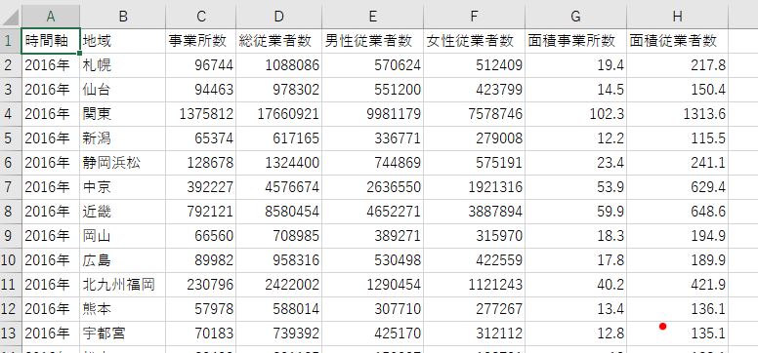This screenshot has width=758, height=353.
Task: Click cell with value 2636550
Action: coord(372,187)
